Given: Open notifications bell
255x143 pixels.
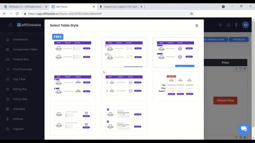Looking at the screenshot, I should click(228, 25).
